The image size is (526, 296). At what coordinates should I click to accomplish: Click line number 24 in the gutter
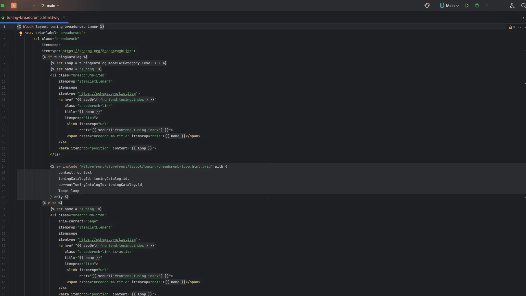[3, 167]
